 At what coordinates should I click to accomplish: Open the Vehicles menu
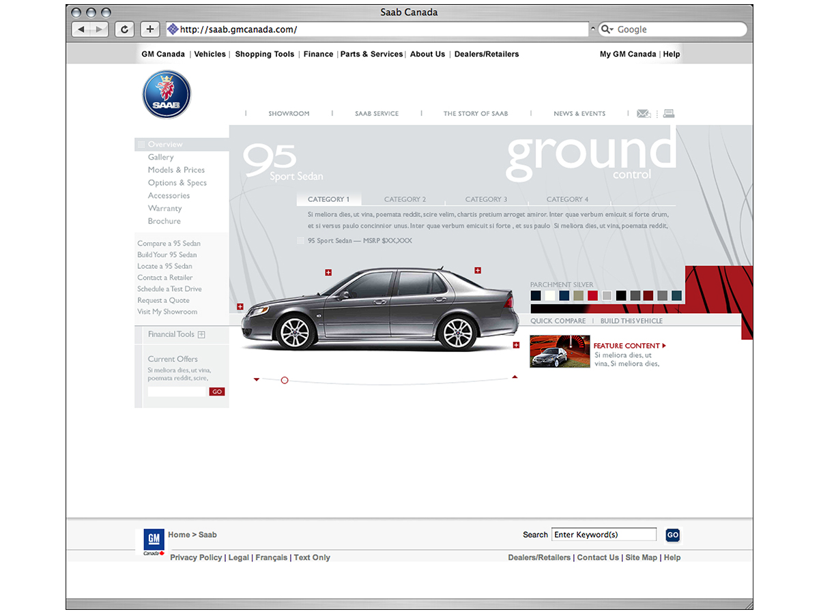pos(210,55)
